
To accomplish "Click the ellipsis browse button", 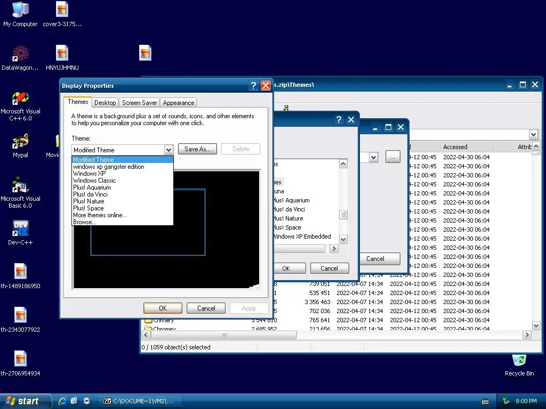I will click(x=392, y=157).
